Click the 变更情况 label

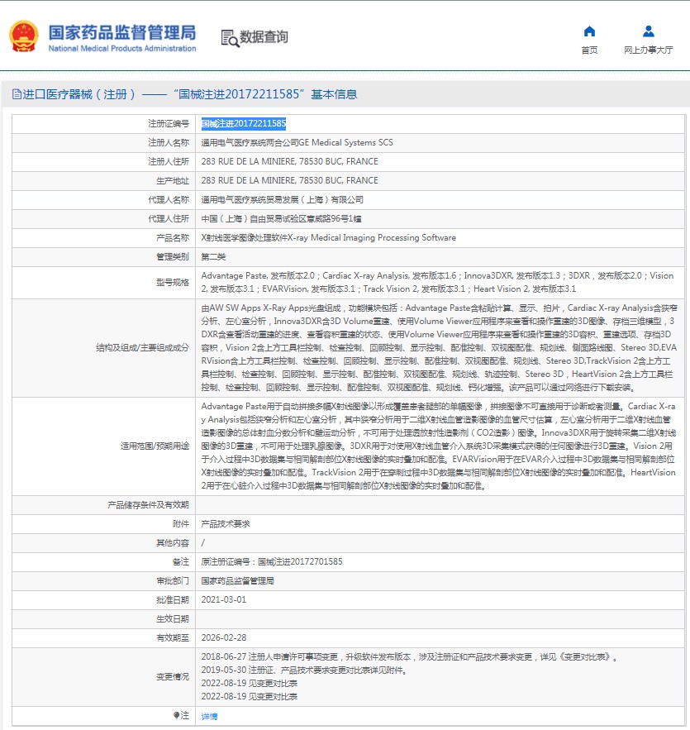172,676
